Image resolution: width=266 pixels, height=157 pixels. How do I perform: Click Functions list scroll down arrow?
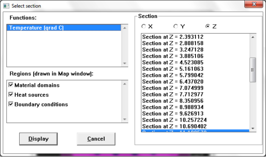pos(125,63)
